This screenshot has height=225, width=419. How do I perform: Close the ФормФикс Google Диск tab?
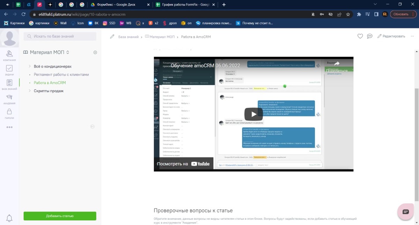point(148,5)
